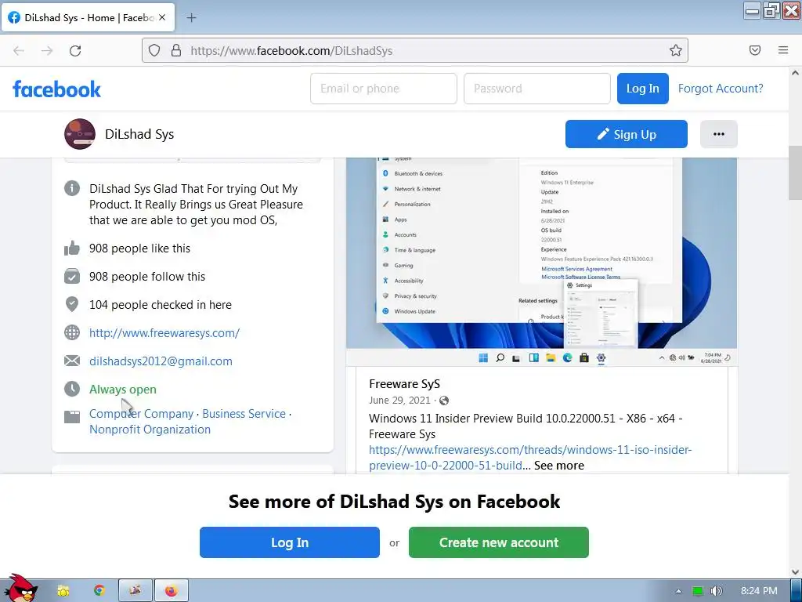
Task: Open the freewaresys.com Windows 11 thread link
Action: 530,457
